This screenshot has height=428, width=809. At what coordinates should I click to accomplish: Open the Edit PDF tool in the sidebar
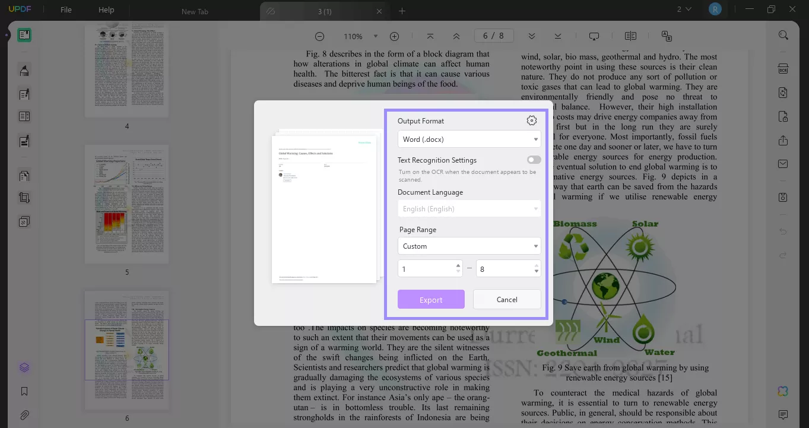tap(24, 94)
